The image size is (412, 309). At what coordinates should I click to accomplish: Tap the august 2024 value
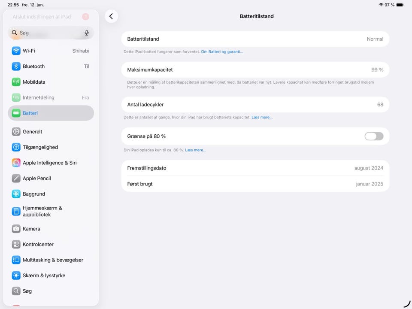[369, 168]
